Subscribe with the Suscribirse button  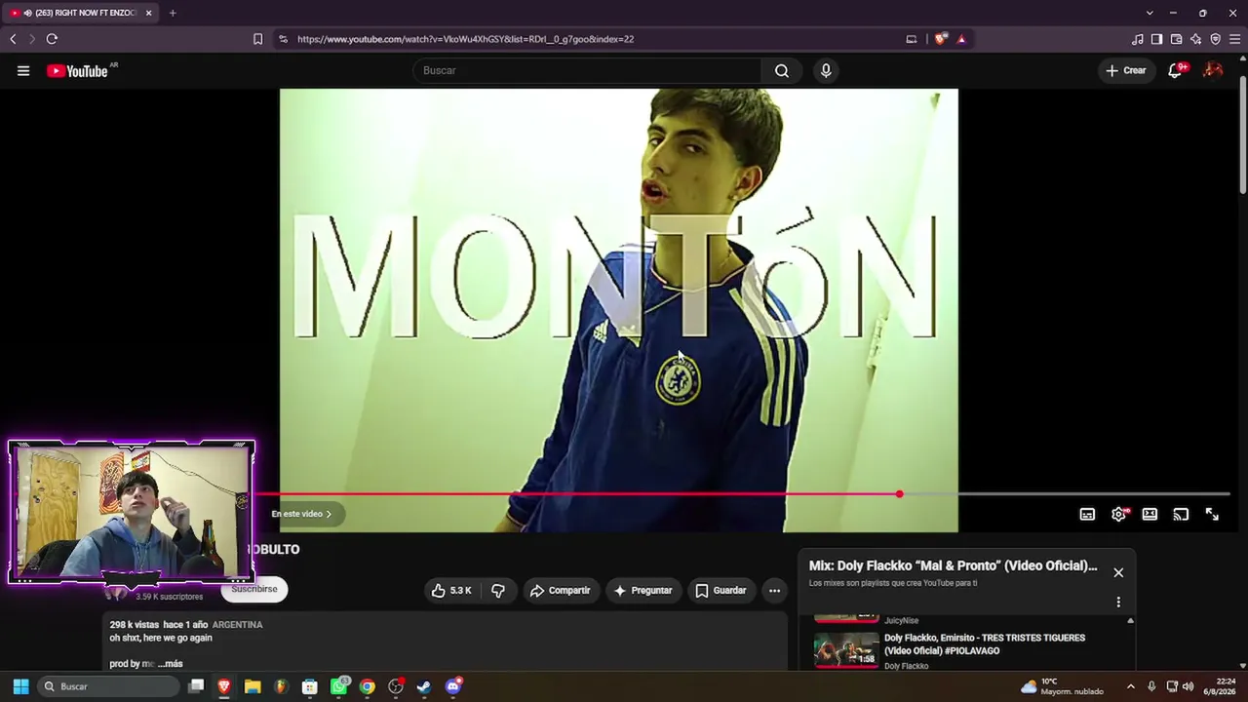[x=254, y=589]
